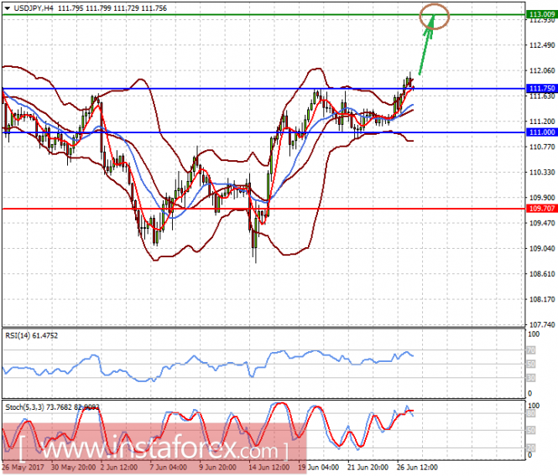Select the green 113.009 price label
The height and width of the screenshot is (476, 558).
click(540, 15)
